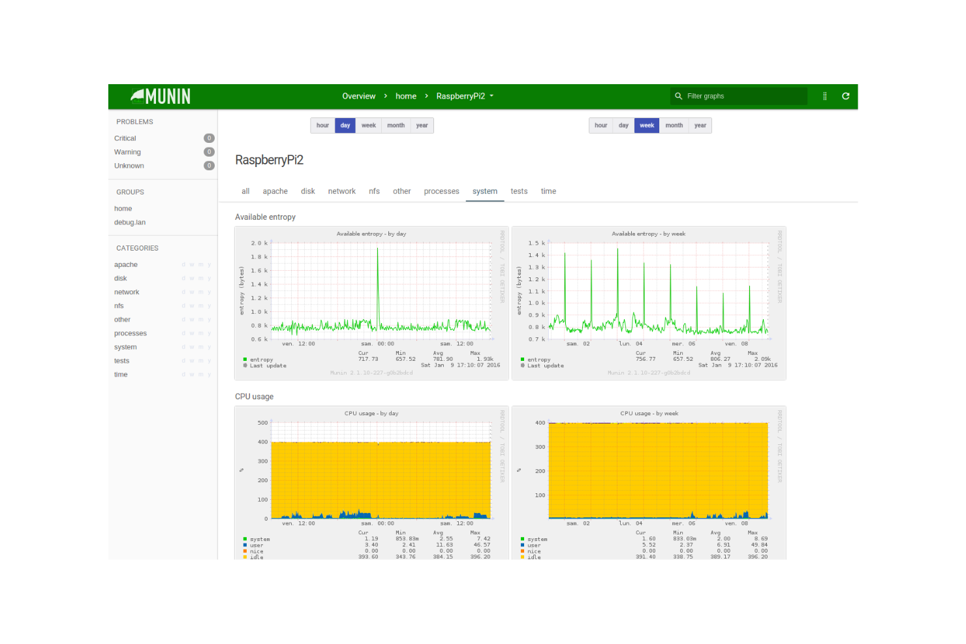Click the Munin logo icon
Screen dimensions: 966x644
tap(139, 95)
